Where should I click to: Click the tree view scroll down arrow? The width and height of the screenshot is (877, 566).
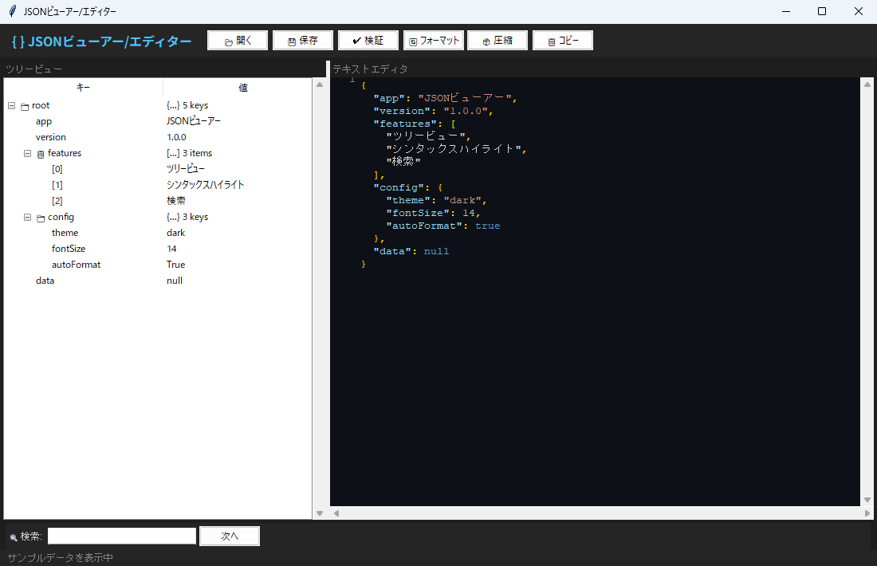pos(320,513)
